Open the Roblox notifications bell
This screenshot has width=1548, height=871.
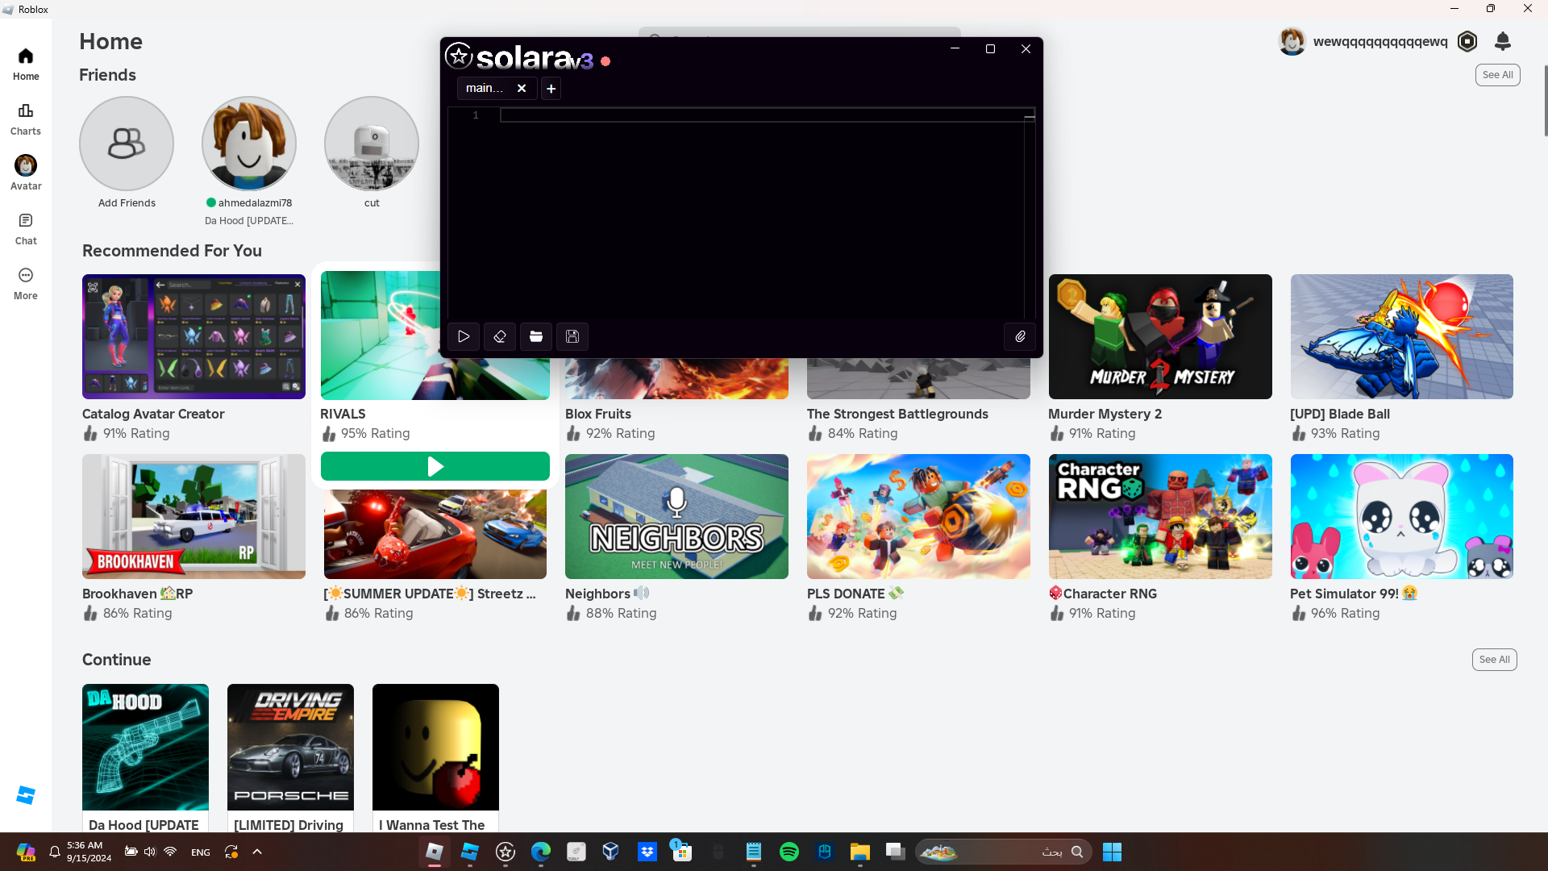1502,41
